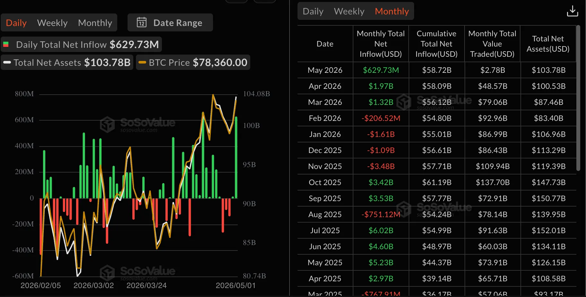Click the 2026/02/05 x-axis date label

pos(41,285)
